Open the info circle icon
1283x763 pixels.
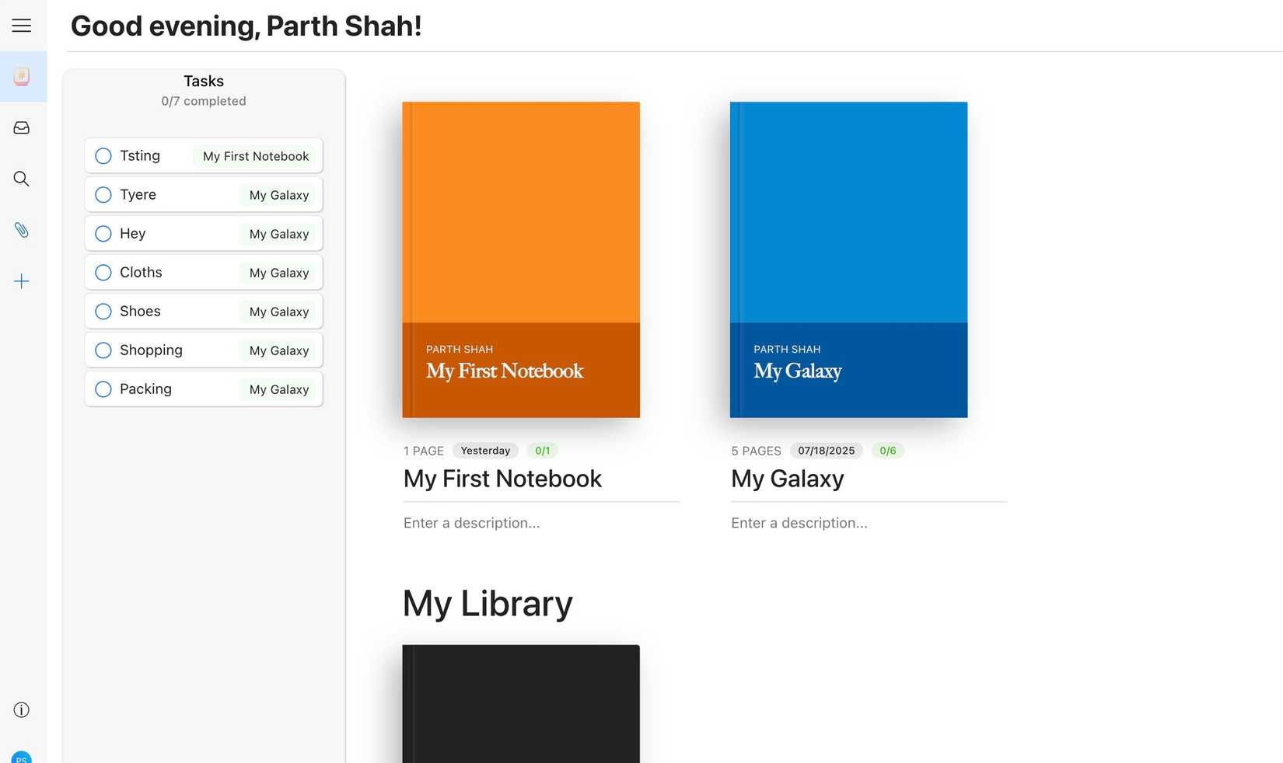[22, 709]
